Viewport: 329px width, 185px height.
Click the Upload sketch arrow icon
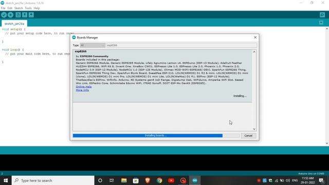tap(10, 15)
